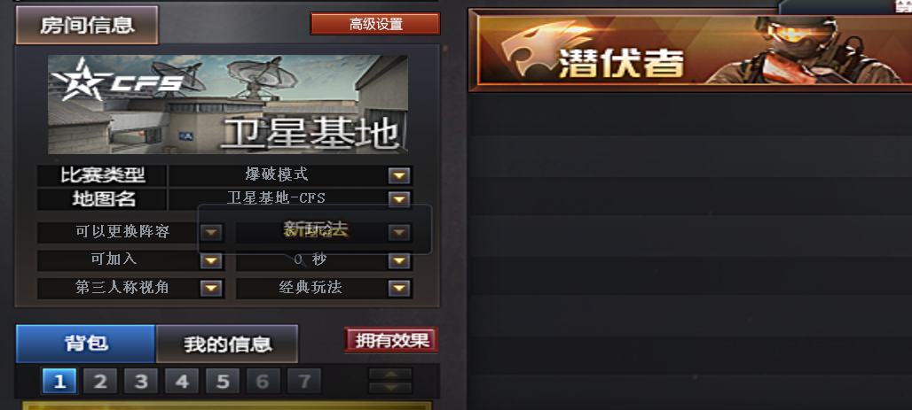Click the 潜伏者 team banner
912x410 pixels.
point(690,50)
